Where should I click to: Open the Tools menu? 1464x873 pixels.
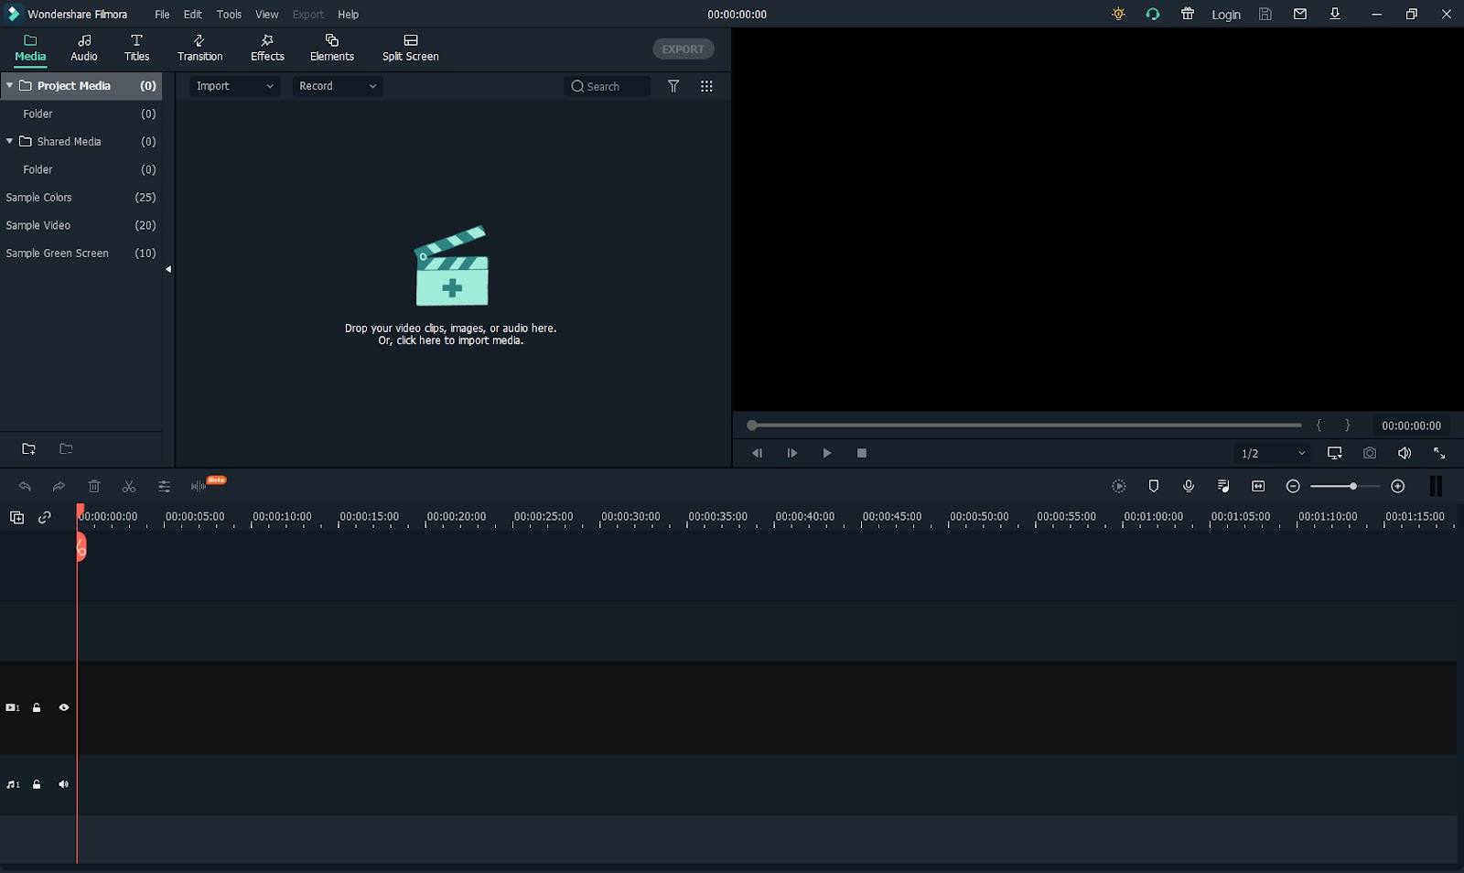tap(229, 15)
